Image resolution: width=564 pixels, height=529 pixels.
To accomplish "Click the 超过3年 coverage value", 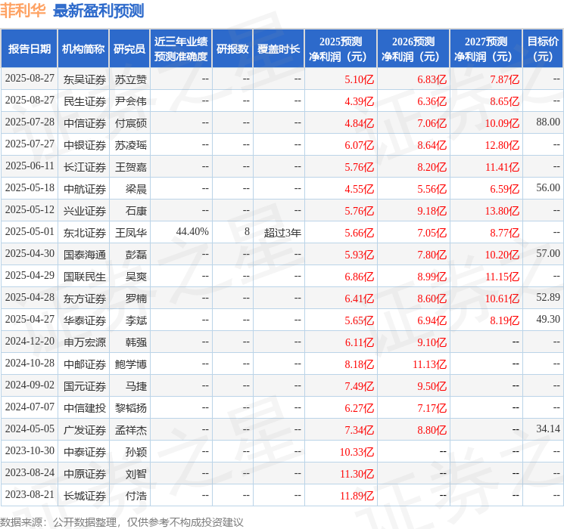I will pyautogui.click(x=282, y=233).
